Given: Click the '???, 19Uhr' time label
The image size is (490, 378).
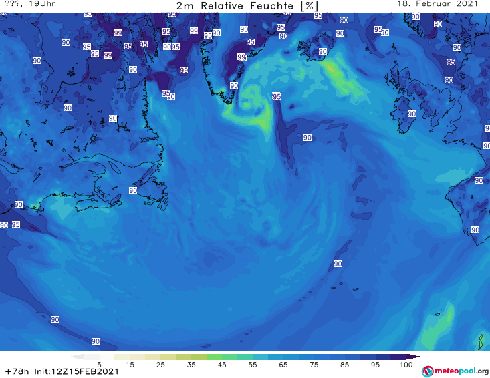Looking at the screenshot, I should (x=30, y=4).
